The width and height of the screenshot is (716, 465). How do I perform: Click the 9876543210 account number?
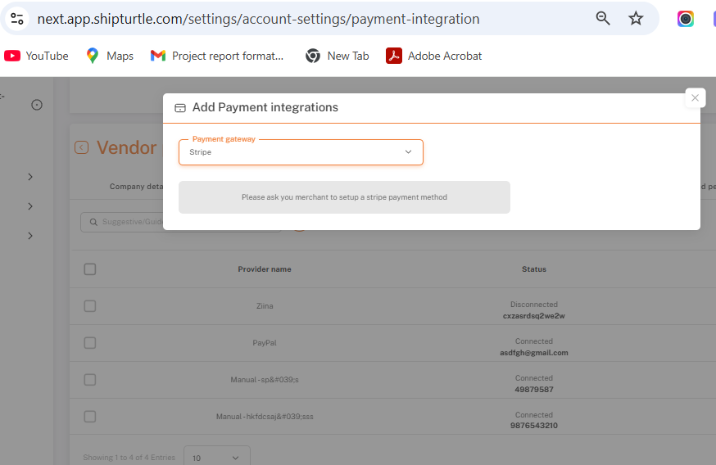pyautogui.click(x=534, y=426)
